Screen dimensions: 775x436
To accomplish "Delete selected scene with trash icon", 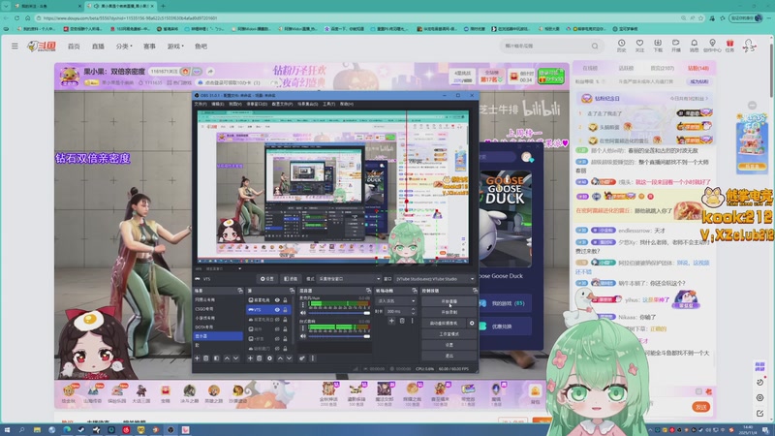I will tap(206, 358).
